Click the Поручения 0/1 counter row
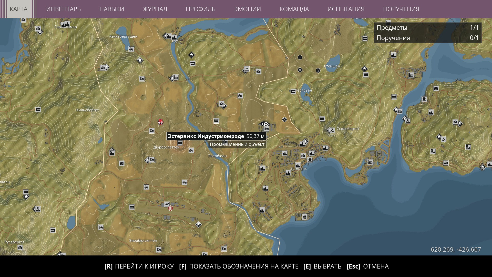Screen dimensions: 492x277 [x=428, y=38]
